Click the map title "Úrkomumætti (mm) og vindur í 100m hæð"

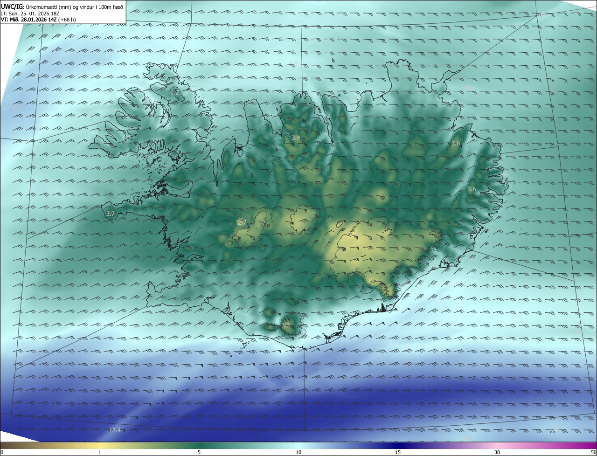75,7
